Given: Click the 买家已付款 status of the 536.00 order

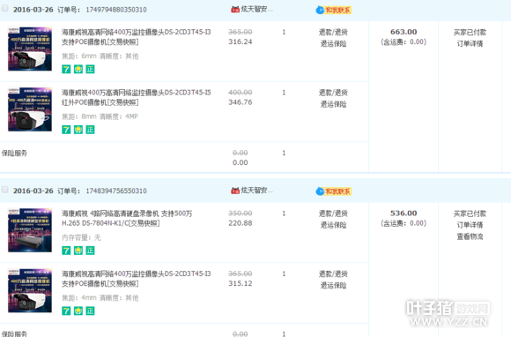Looking at the screenshot, I should 470,213.
